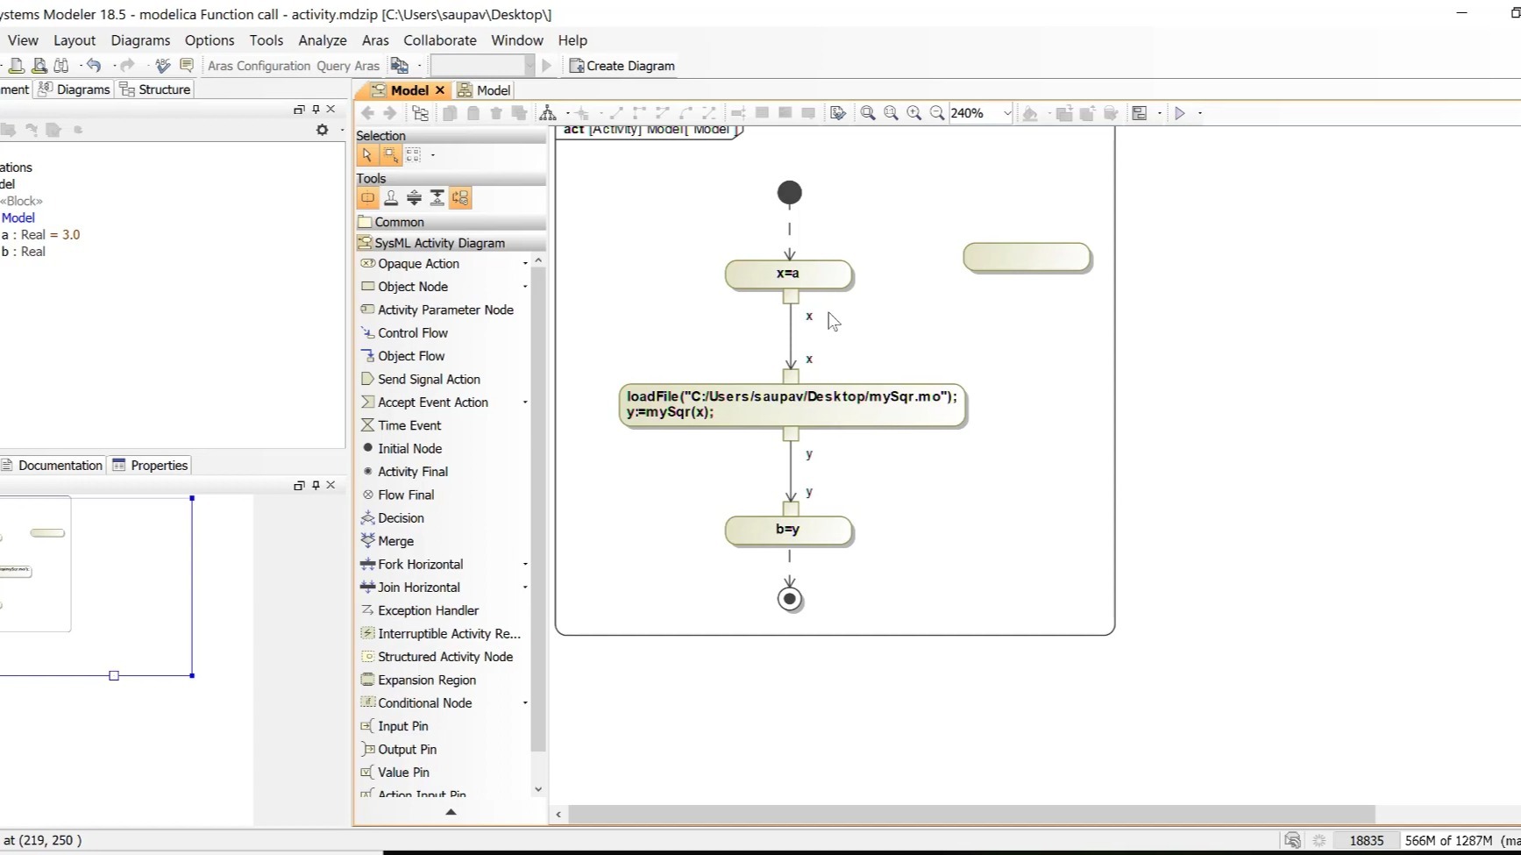Open the Analyze menu
The image size is (1521, 855).
[x=323, y=40]
